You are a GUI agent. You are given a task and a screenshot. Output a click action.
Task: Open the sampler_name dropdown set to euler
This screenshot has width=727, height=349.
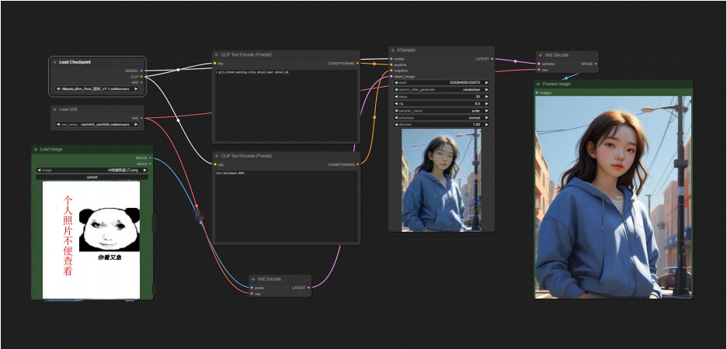pos(441,110)
